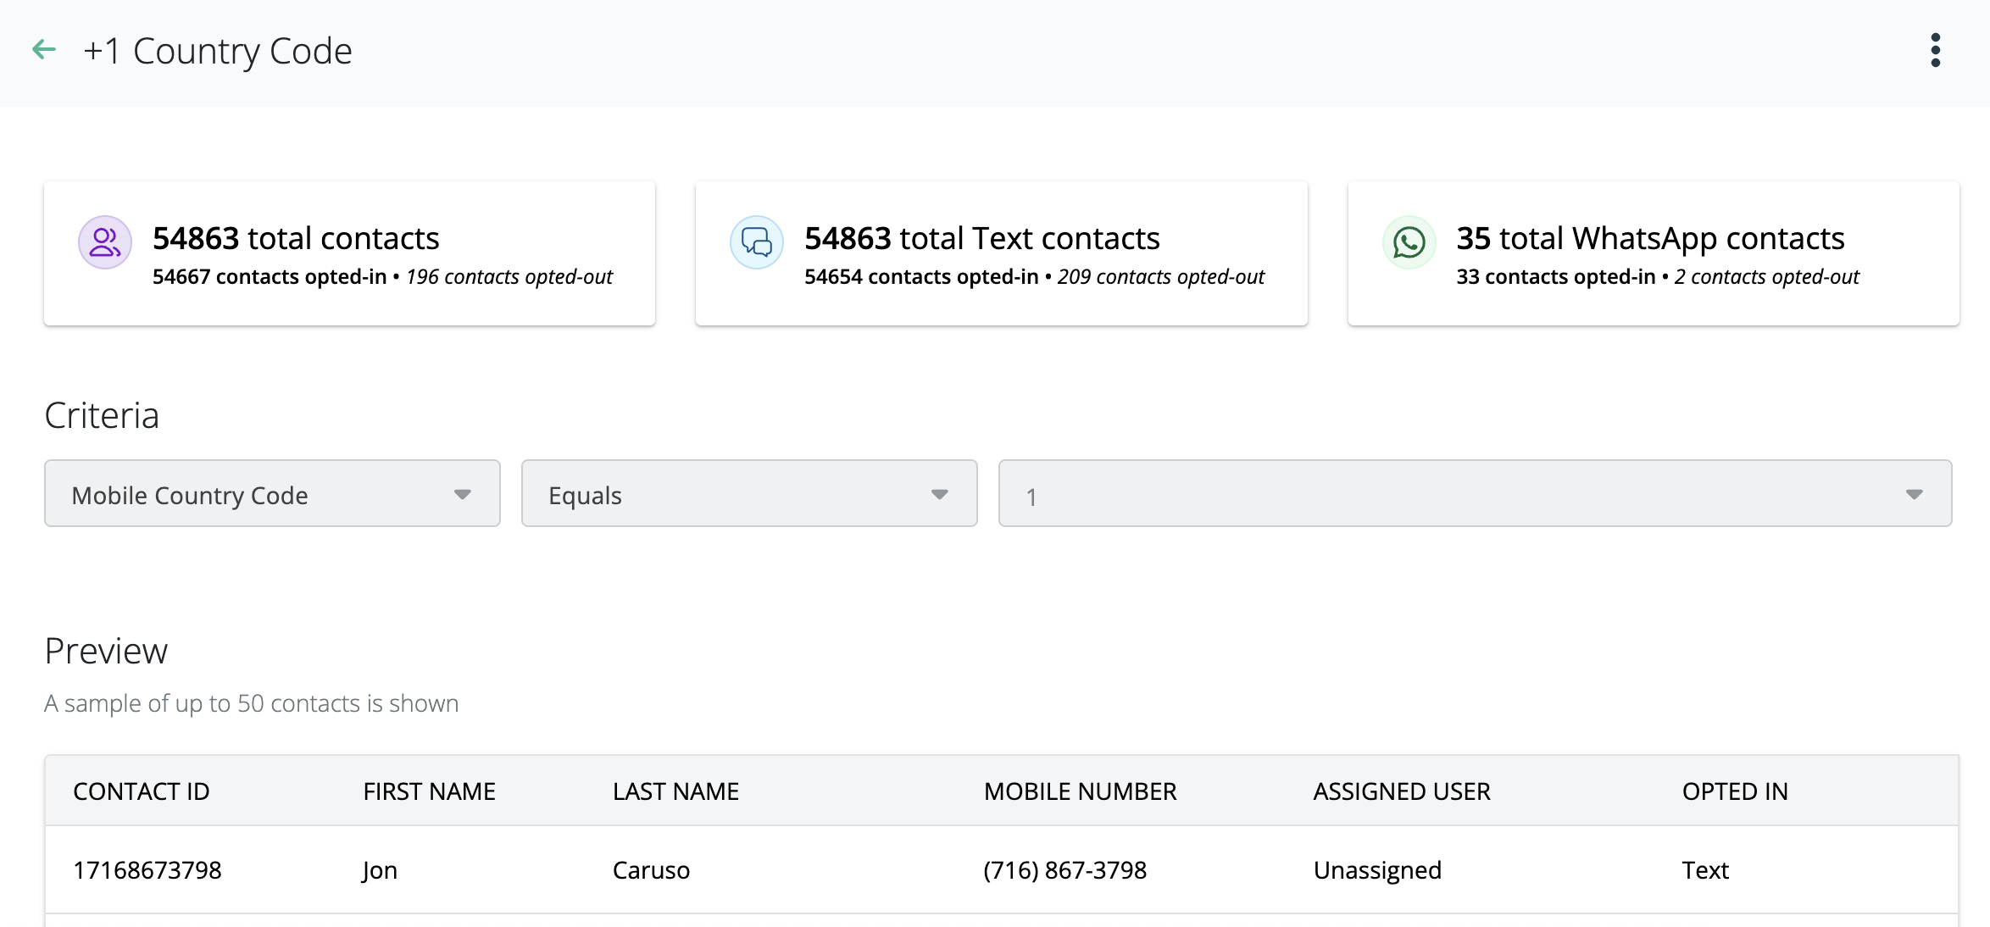1990x927 pixels.
Task: Click the ASSIGNED USER column header
Action: pyautogui.click(x=1401, y=791)
